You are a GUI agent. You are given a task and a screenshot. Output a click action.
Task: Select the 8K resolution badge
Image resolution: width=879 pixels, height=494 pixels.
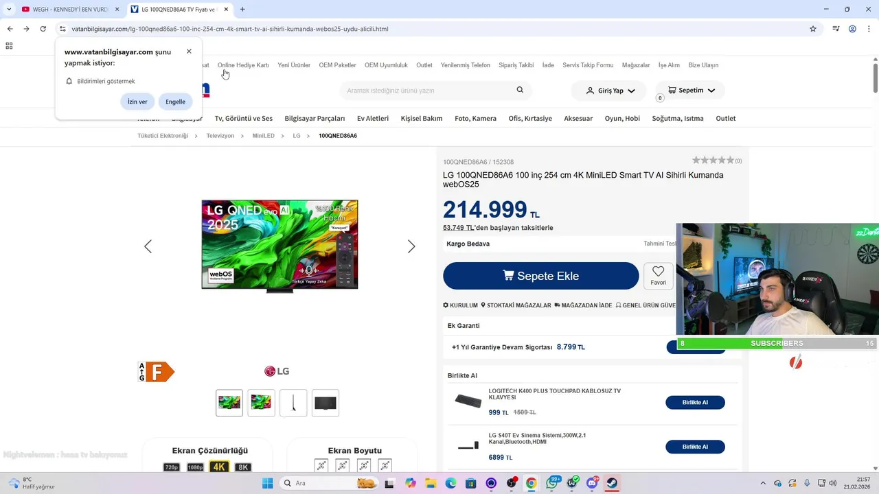tap(242, 467)
